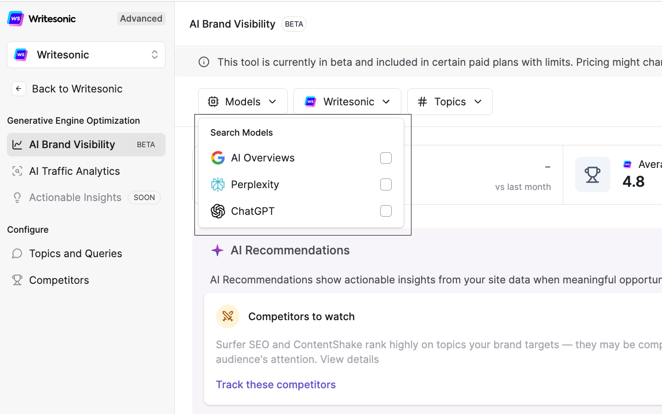Screen dimensions: 662x414
Task: Open the Writesonic brand filter dropdown
Action: coord(347,102)
